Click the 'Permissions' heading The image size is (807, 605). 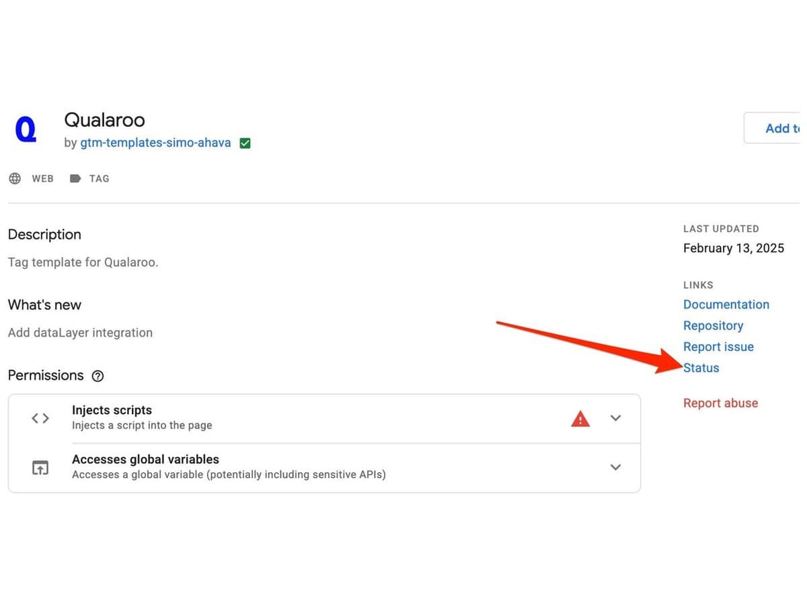click(x=46, y=375)
